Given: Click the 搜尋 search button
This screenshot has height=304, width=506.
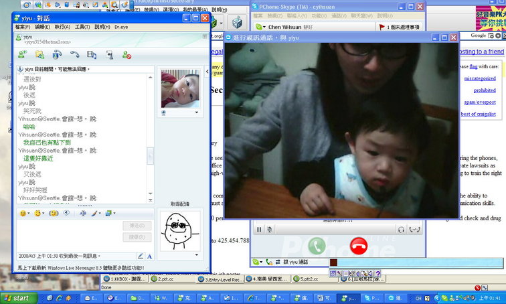Looking at the screenshot, I should click(x=137, y=237).
